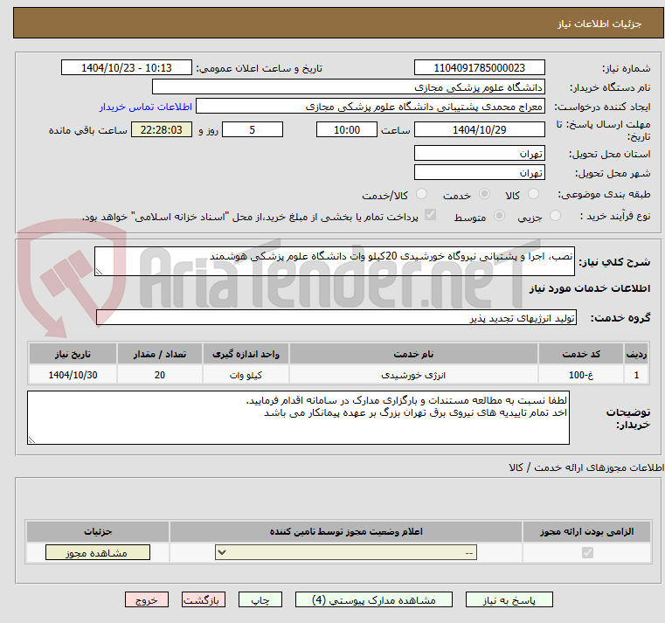
Task: Click the service code cell 'غ-100'
Action: [581, 375]
